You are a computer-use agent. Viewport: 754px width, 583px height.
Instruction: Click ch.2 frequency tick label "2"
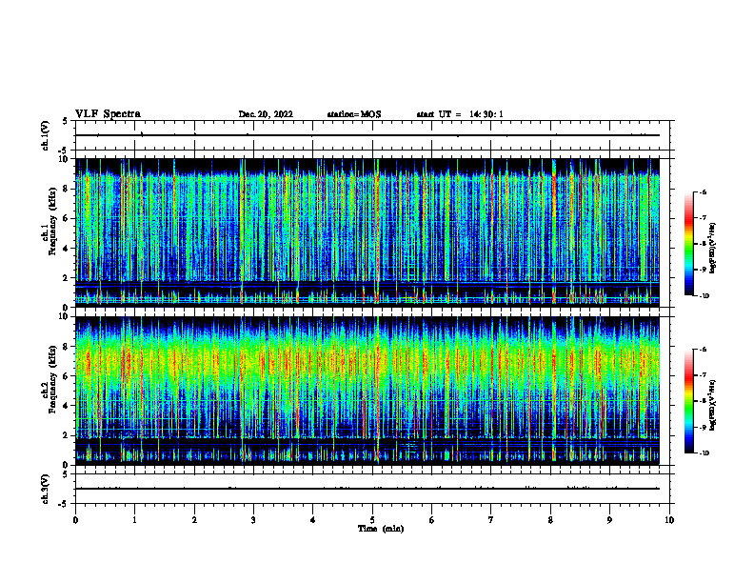point(67,435)
